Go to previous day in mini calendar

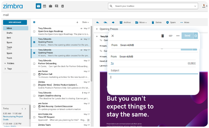[22, 109]
